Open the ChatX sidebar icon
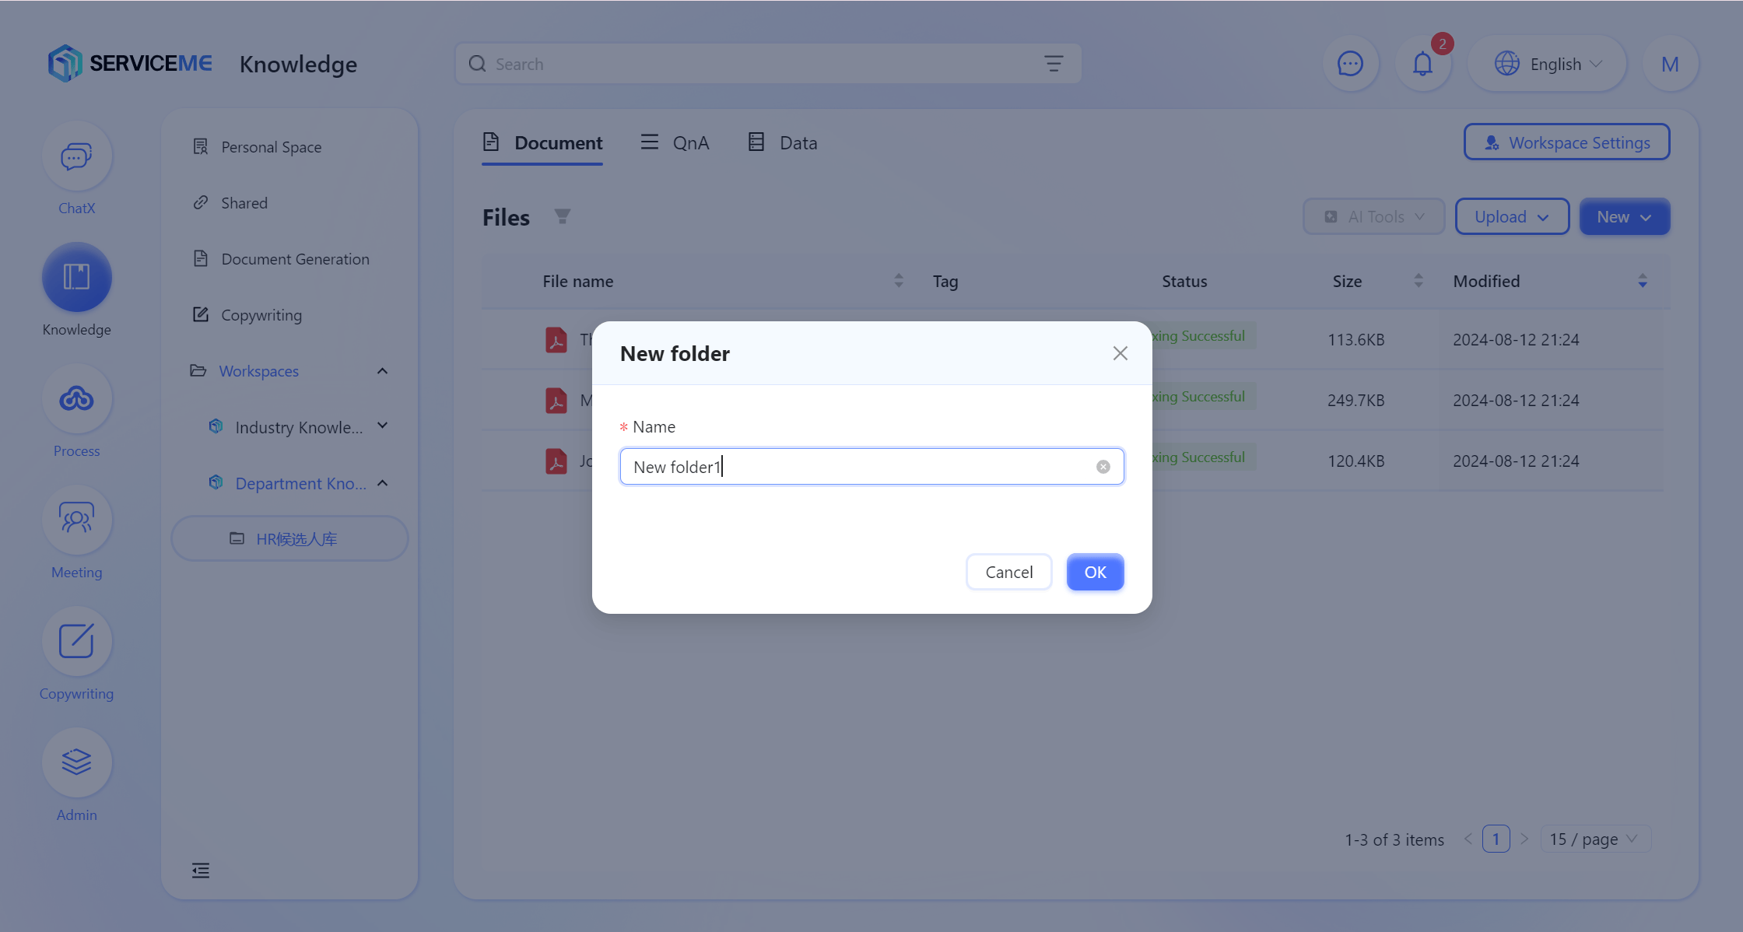 (76, 156)
